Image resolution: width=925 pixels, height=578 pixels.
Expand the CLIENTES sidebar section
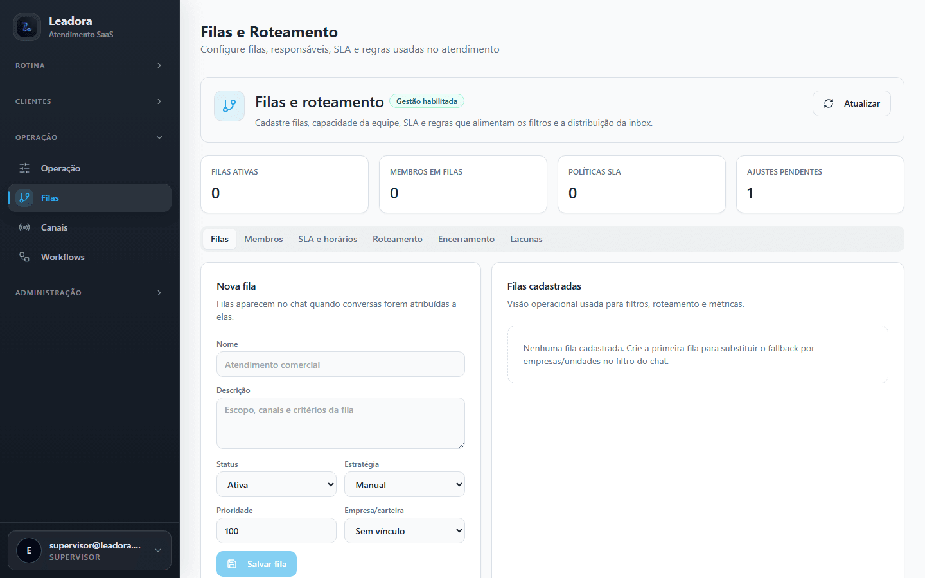[89, 101]
